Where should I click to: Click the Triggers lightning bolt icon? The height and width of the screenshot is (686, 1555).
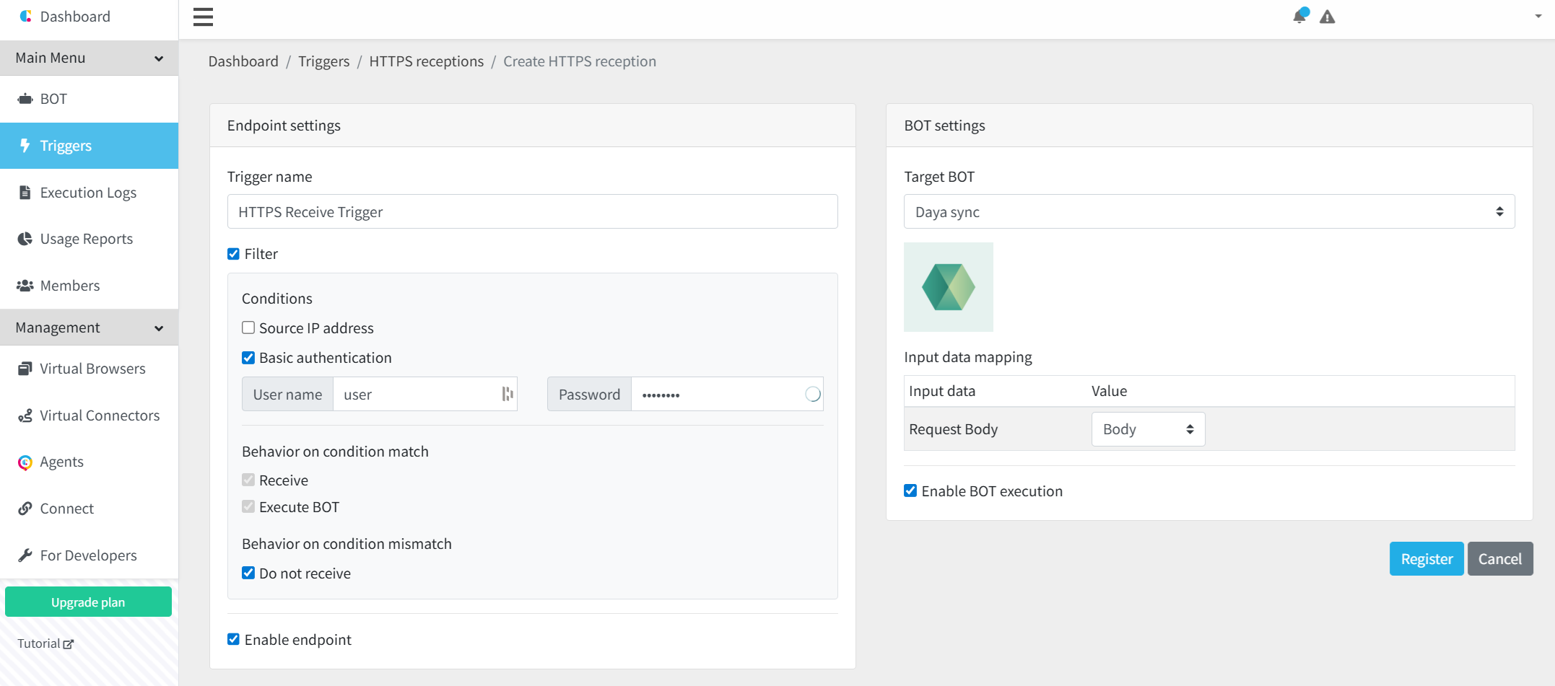tap(25, 145)
